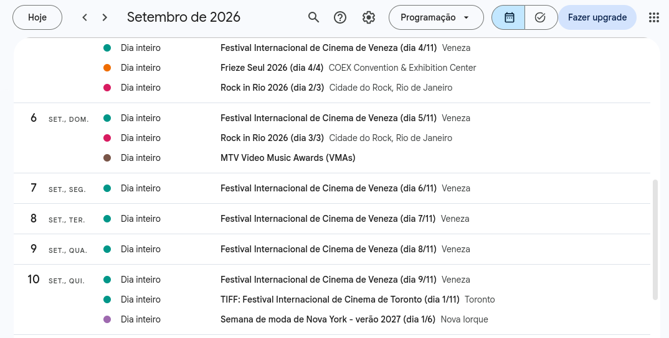Screen dimensions: 669x338
Task: Click the Hoje button
Action: [x=37, y=17]
